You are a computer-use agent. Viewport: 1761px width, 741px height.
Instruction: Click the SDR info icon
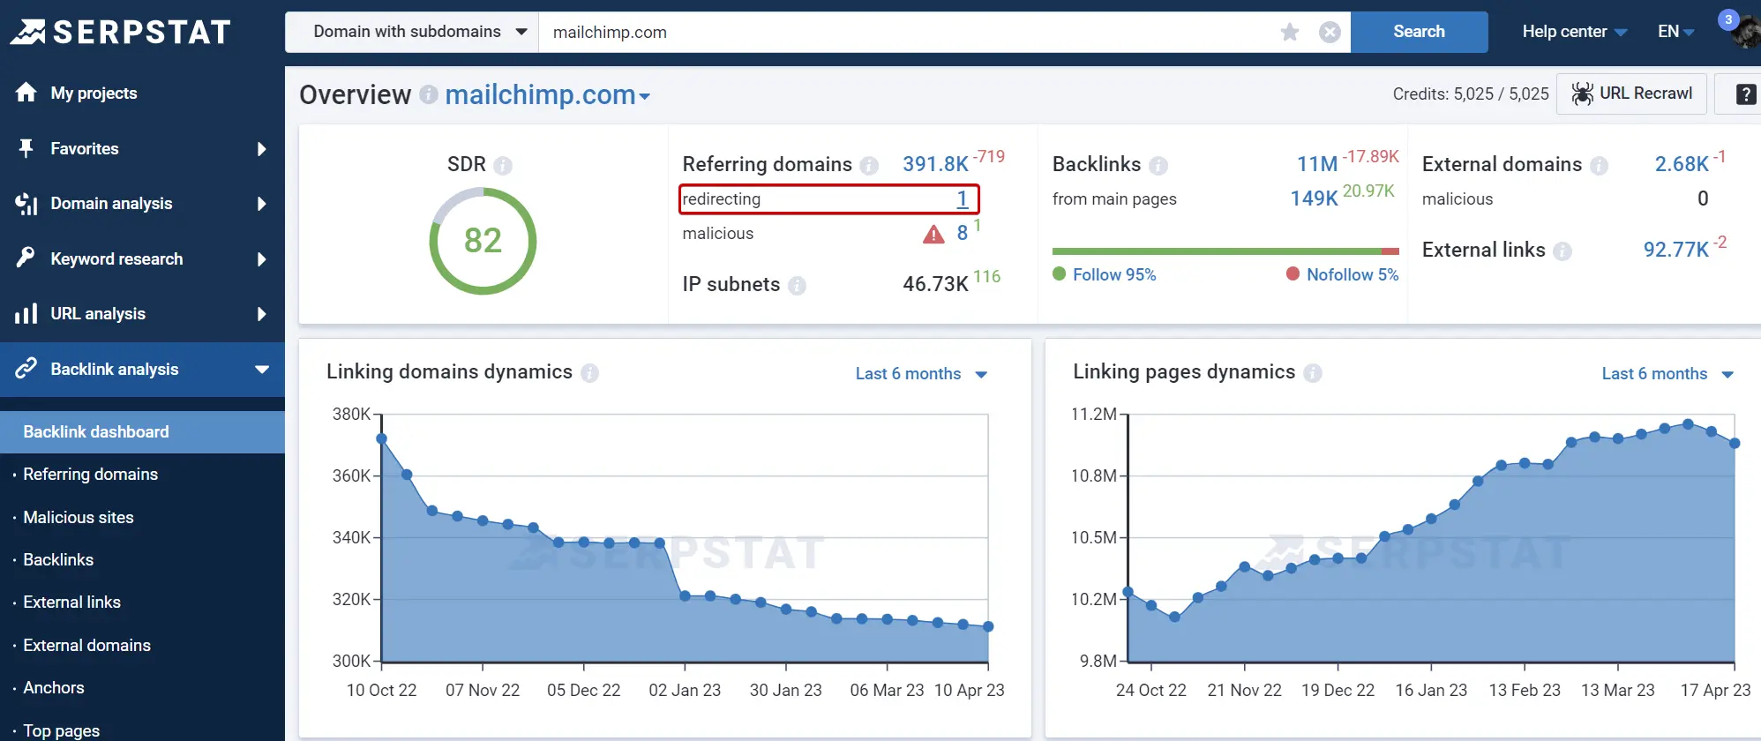[x=503, y=165]
